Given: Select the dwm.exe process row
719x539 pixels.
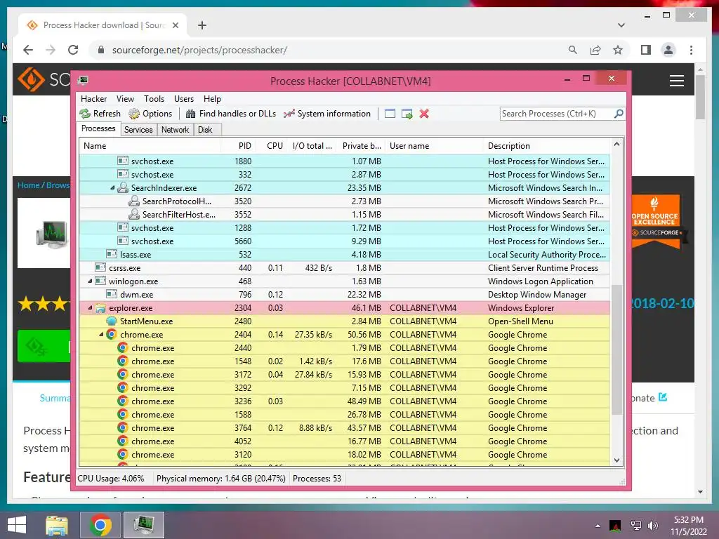Looking at the screenshot, I should click(x=344, y=294).
